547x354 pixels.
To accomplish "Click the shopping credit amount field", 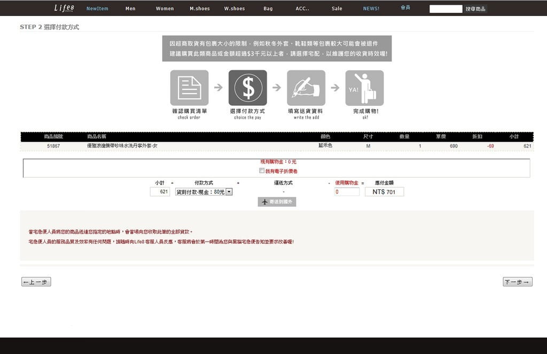I will pyautogui.click(x=347, y=191).
